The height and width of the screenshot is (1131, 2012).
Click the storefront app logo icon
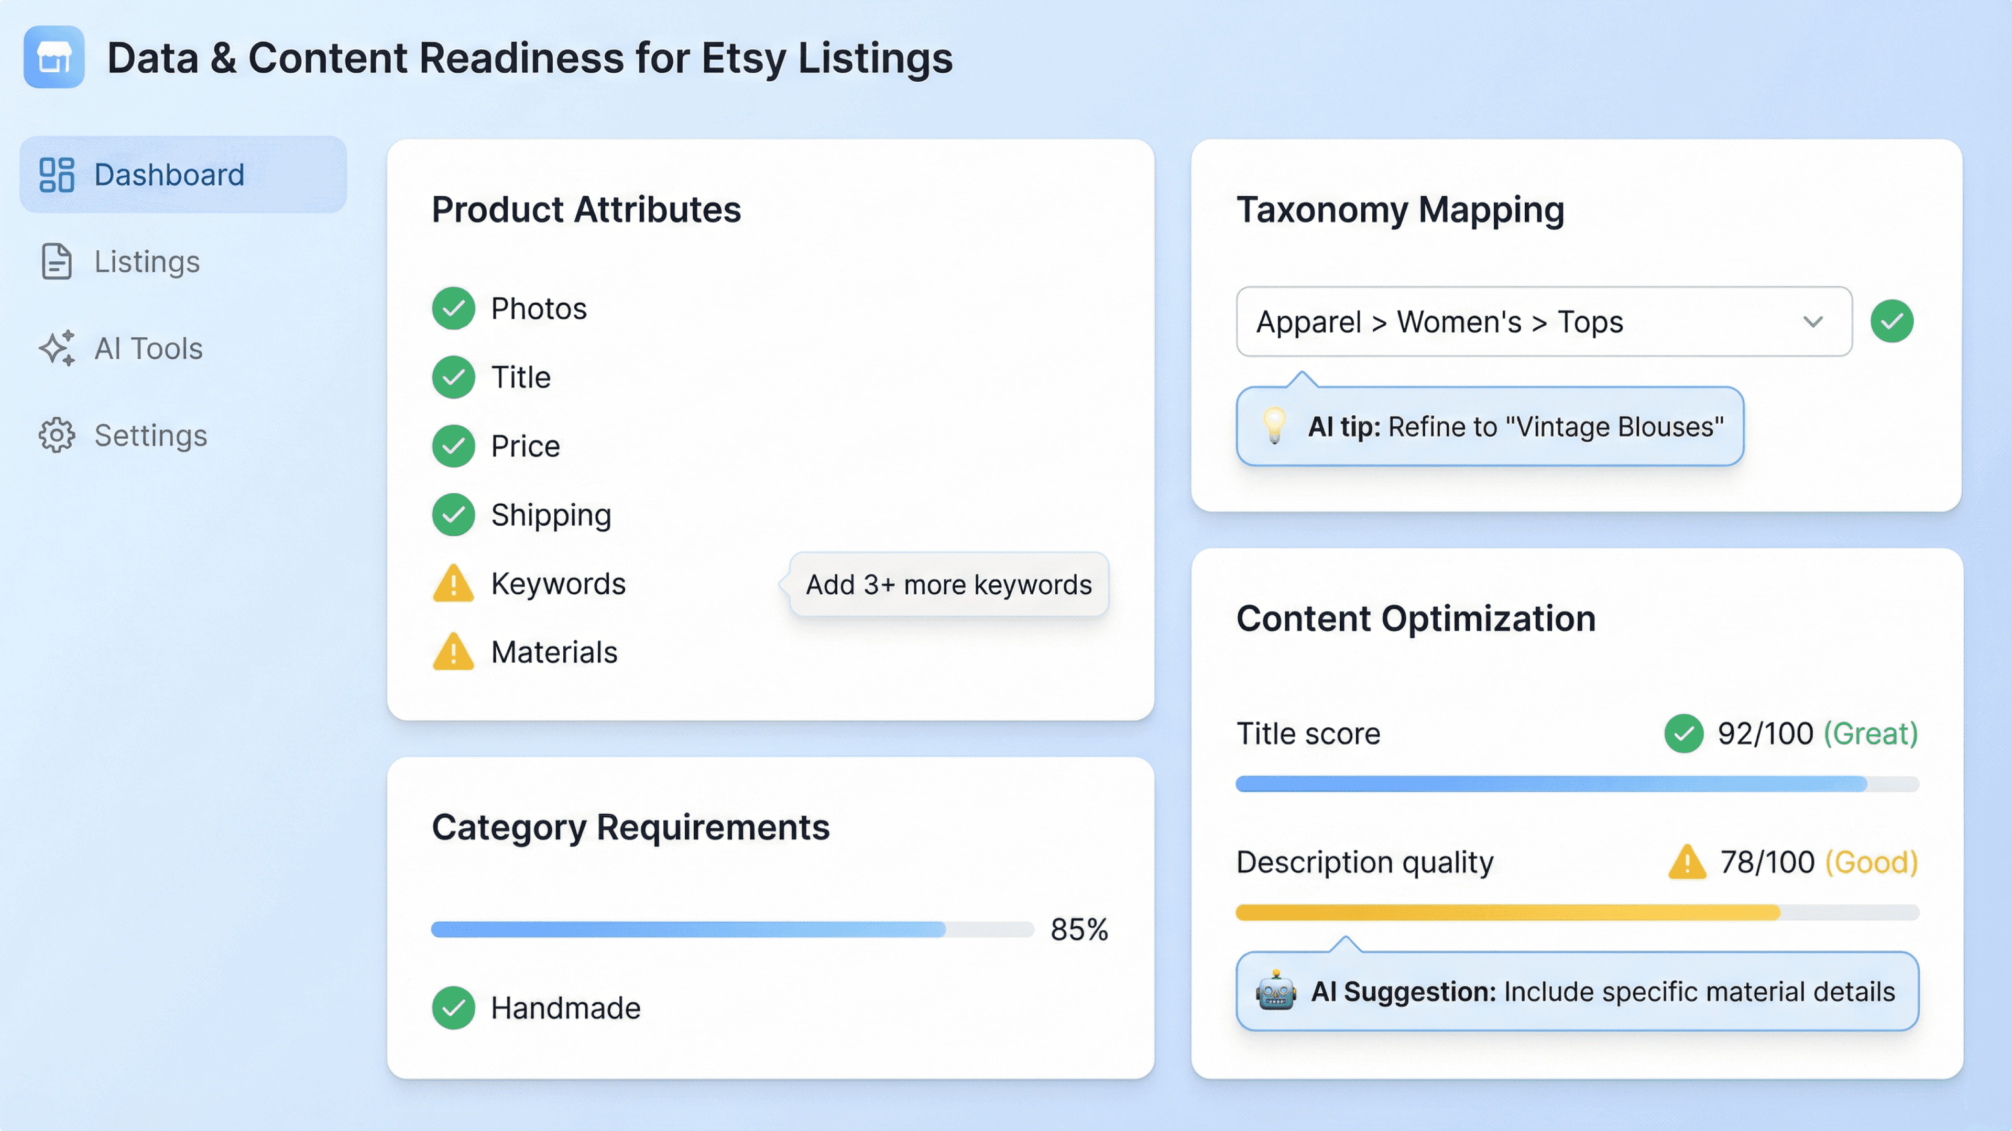[x=54, y=57]
